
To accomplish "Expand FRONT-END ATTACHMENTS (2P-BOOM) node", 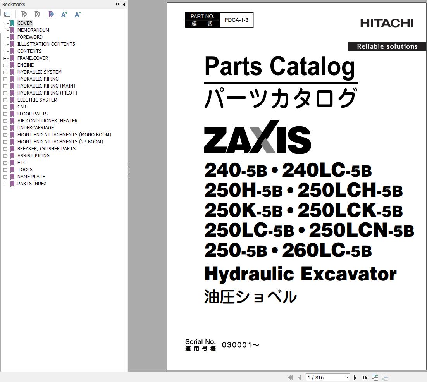I will click(x=5, y=142).
